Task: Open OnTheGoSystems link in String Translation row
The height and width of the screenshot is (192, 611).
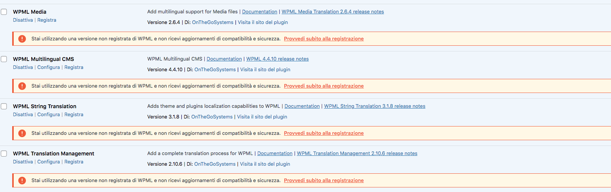Action: 212,117
